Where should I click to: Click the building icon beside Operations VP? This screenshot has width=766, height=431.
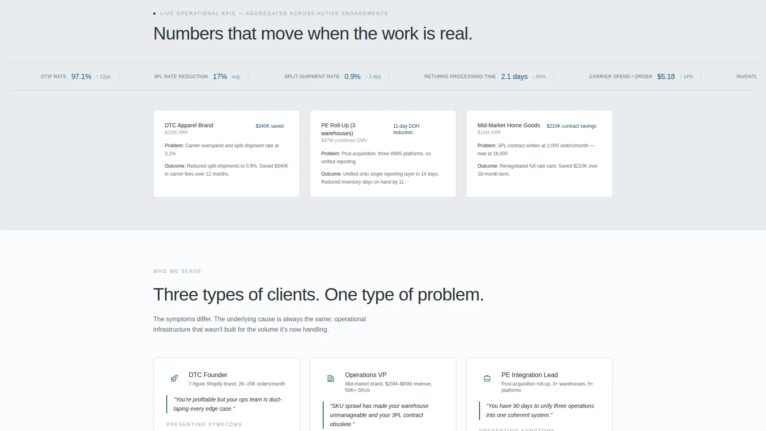click(x=331, y=378)
